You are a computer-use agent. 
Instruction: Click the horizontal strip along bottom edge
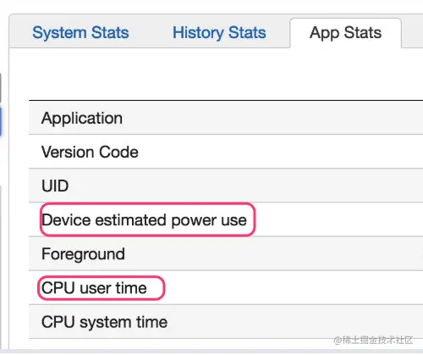211,352
